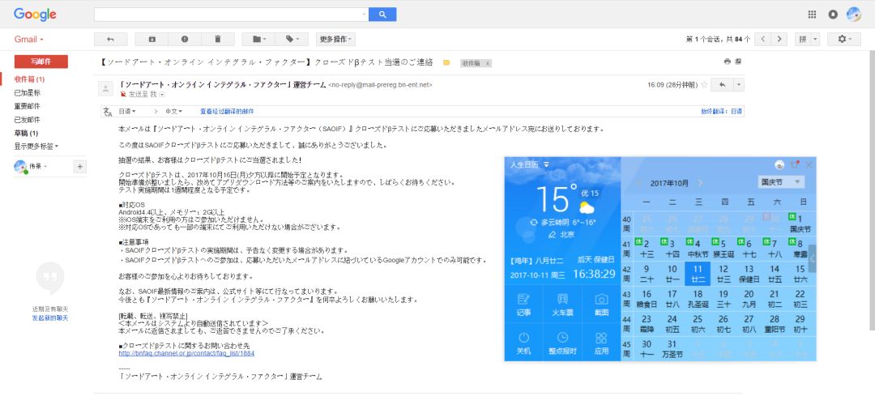The image size is (875, 396).
Task: Reply to the email with arrow button
Action: coord(722,85)
